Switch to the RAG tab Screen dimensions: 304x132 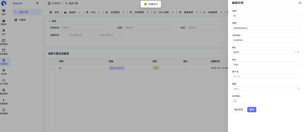(x=91, y=12)
